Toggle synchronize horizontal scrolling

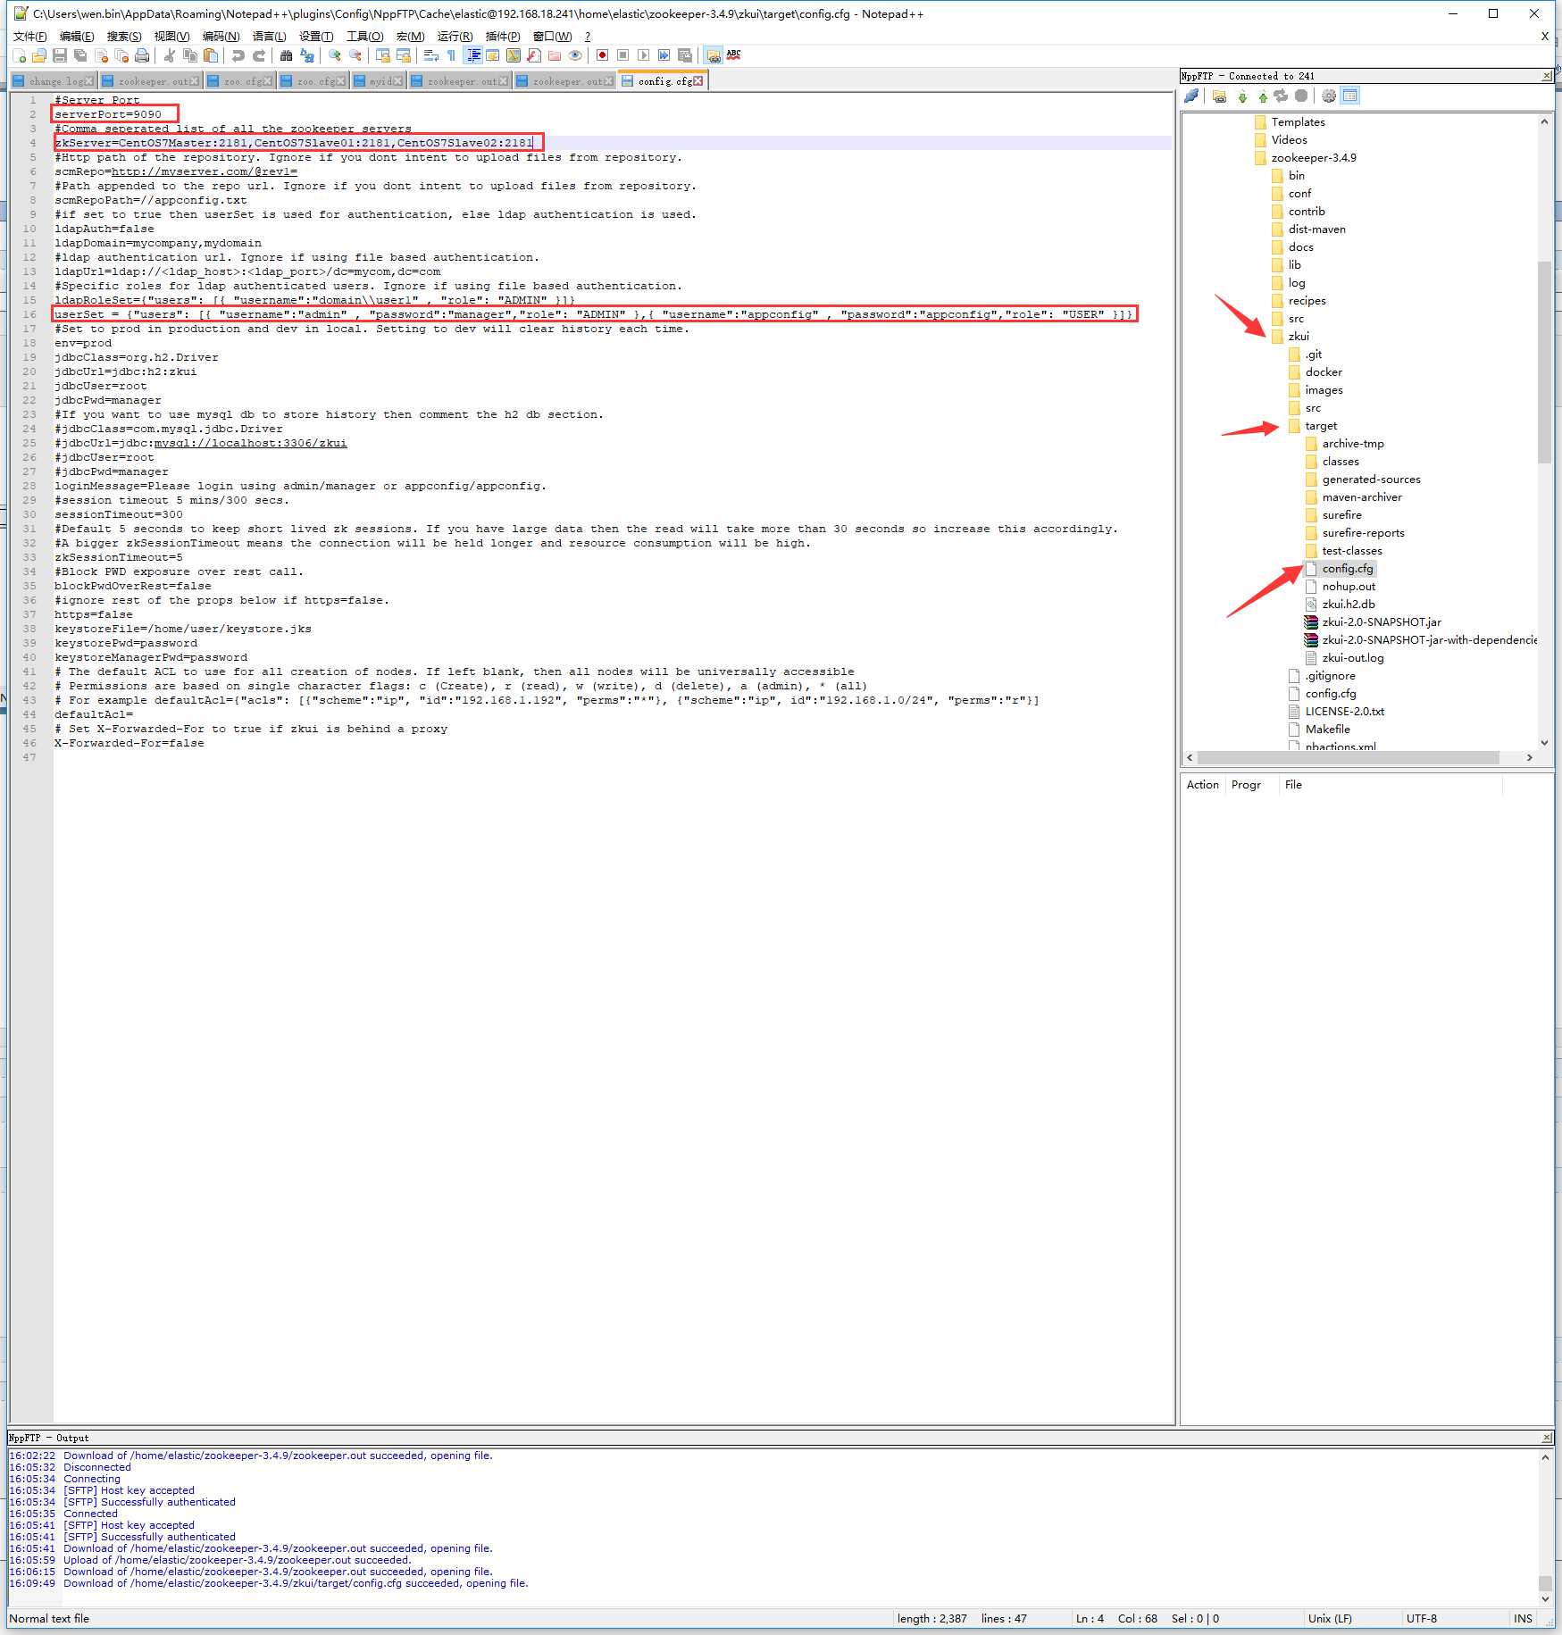[404, 55]
